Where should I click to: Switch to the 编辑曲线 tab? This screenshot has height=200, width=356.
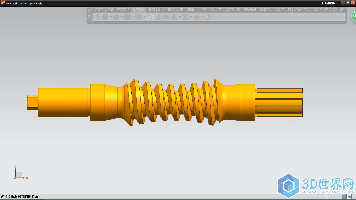pyautogui.click(x=193, y=10)
